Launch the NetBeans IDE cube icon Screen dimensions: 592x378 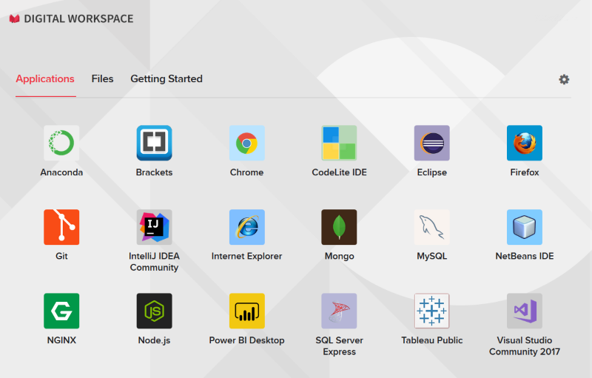pyautogui.click(x=525, y=227)
